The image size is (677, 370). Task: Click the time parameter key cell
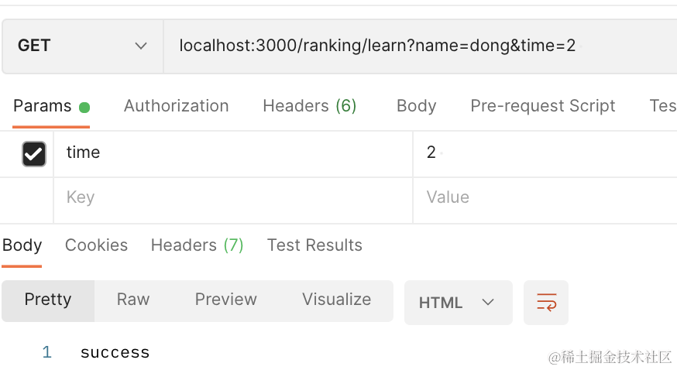pos(232,153)
